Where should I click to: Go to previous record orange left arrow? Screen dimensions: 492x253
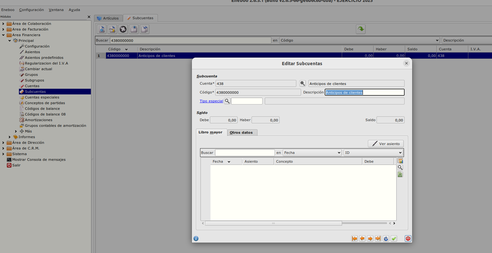(x=362, y=239)
